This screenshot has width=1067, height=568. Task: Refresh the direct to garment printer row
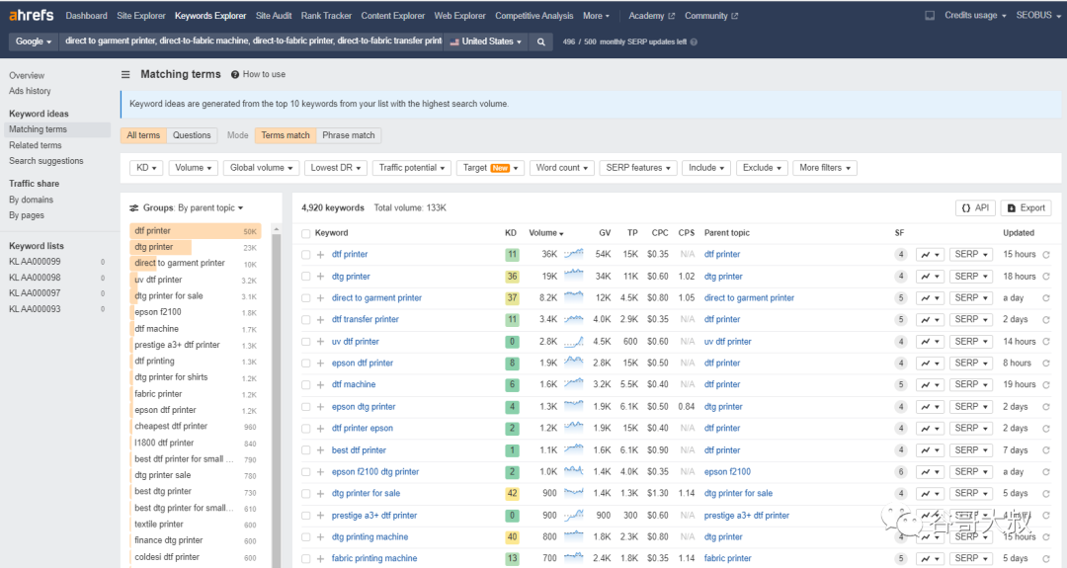(x=1046, y=298)
